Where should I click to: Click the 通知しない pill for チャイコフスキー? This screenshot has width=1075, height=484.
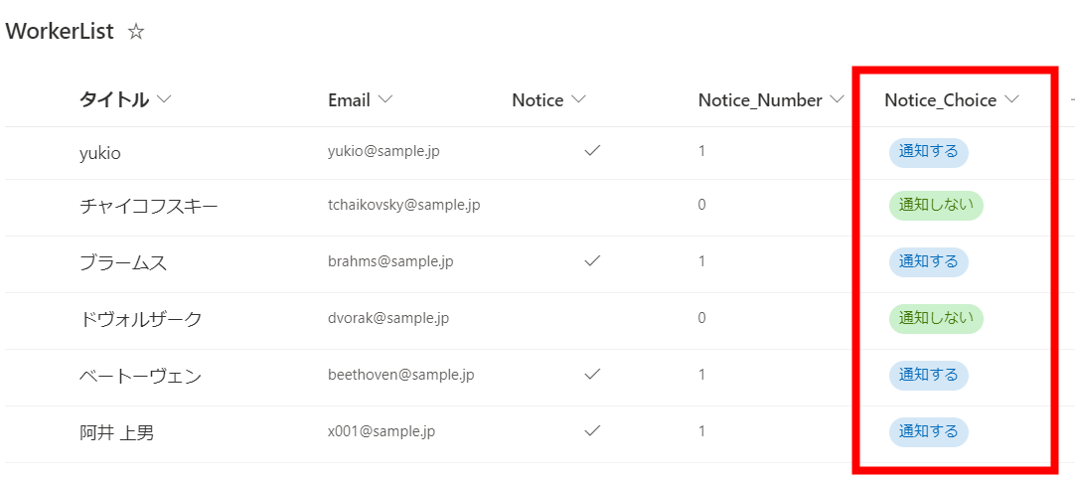(x=935, y=205)
